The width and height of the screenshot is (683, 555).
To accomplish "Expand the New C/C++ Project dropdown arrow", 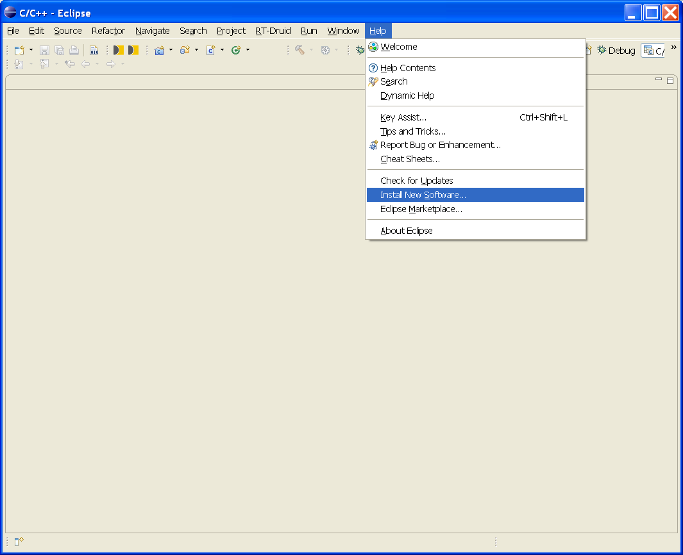I will click(x=171, y=50).
